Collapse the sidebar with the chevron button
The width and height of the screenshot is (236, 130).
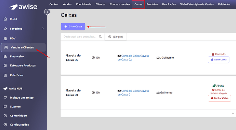coord(47,12)
